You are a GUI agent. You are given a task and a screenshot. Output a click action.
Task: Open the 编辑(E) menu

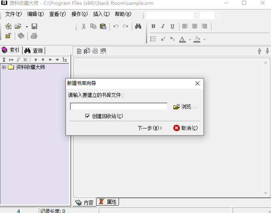point(36,14)
